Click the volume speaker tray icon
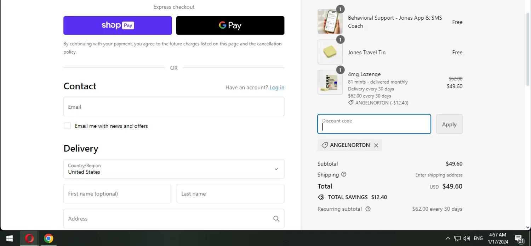This screenshot has height=246, width=531. [467, 239]
